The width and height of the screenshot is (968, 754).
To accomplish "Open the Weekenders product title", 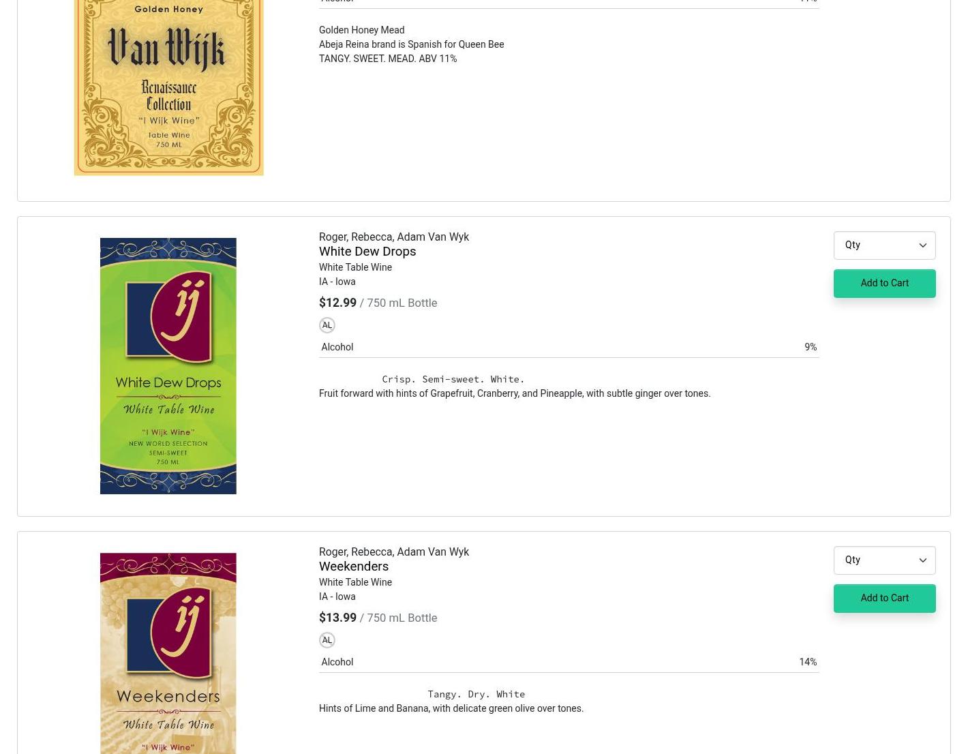I will [x=354, y=567].
